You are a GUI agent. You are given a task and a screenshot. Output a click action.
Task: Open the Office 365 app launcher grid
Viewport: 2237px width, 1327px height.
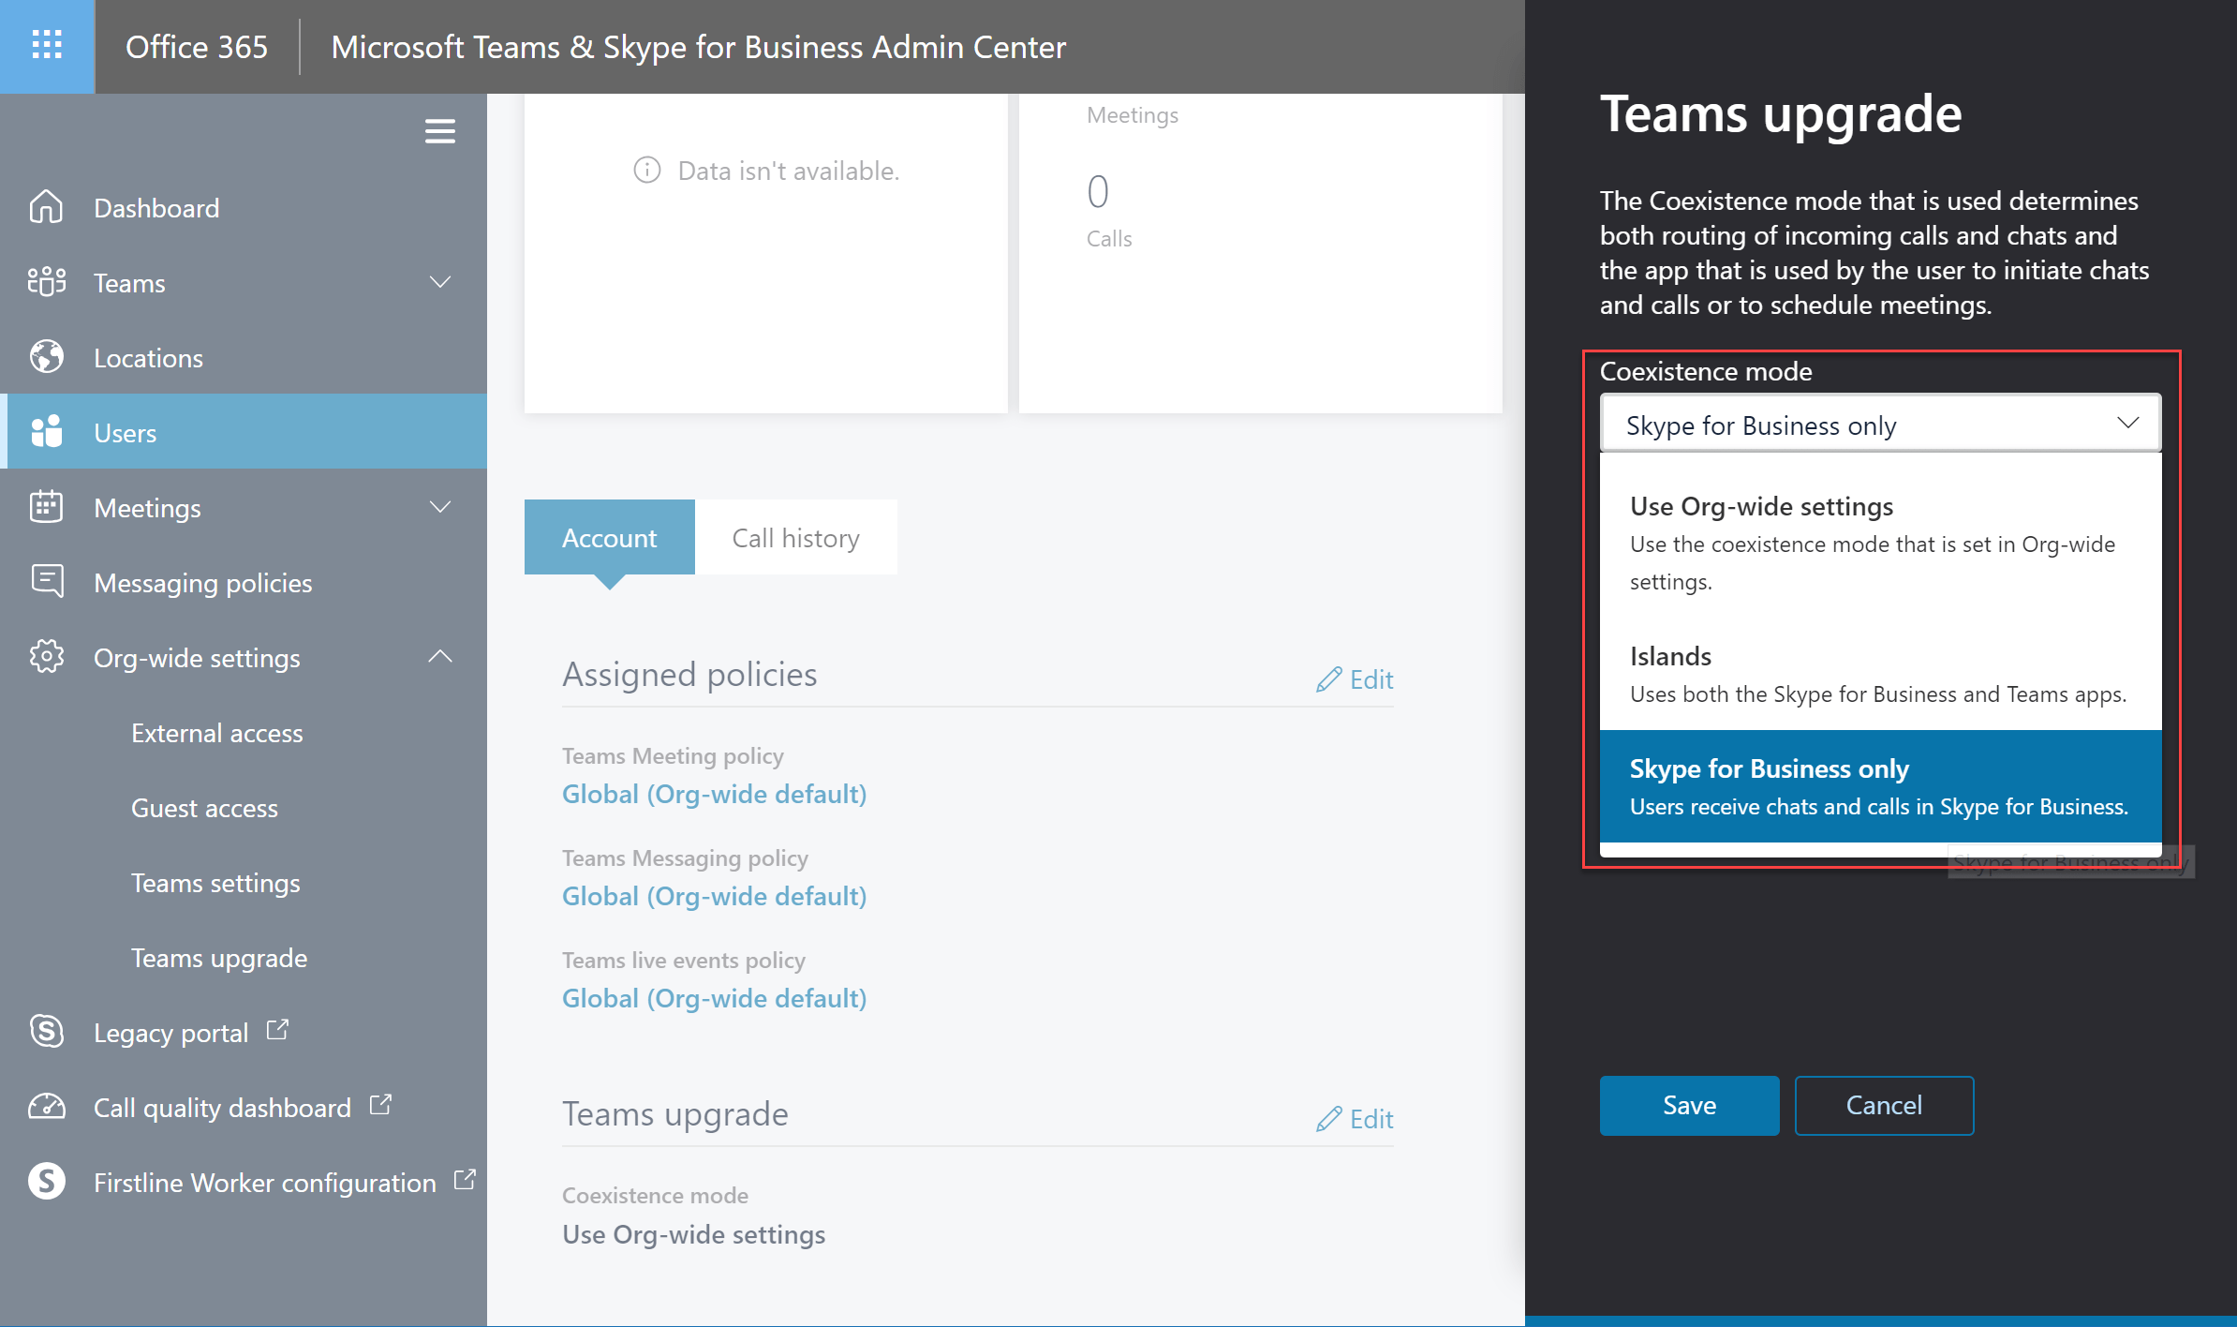tap(47, 45)
